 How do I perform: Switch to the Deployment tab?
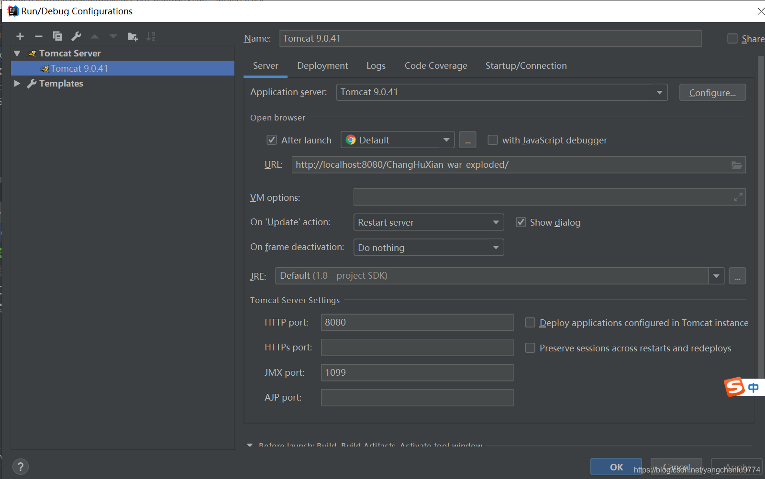pos(322,66)
